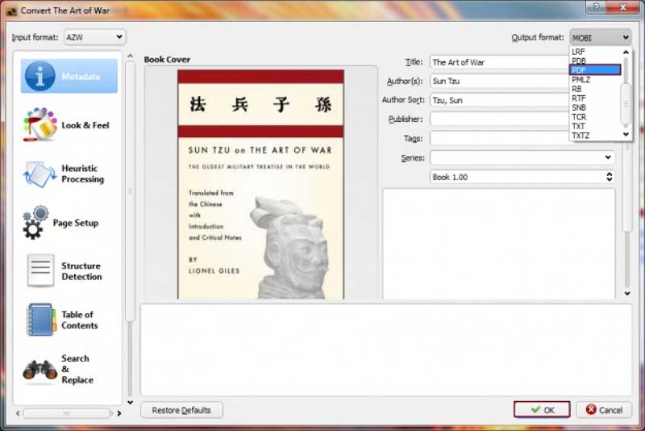Screen dimensions: 645x431
Task: Click the help question mark button
Action: coord(596,6)
